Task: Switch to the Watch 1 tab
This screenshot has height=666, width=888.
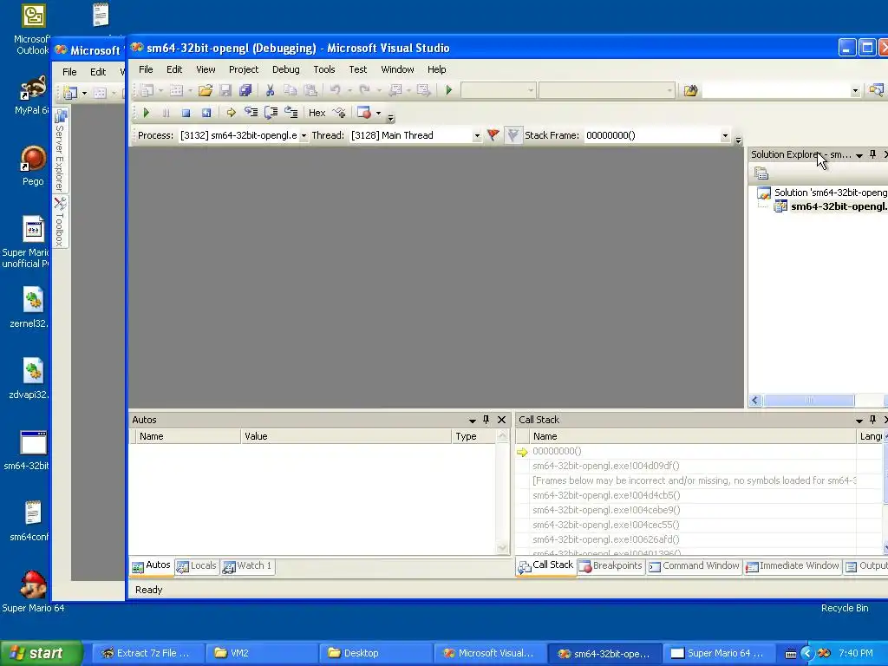Action: pyautogui.click(x=247, y=565)
